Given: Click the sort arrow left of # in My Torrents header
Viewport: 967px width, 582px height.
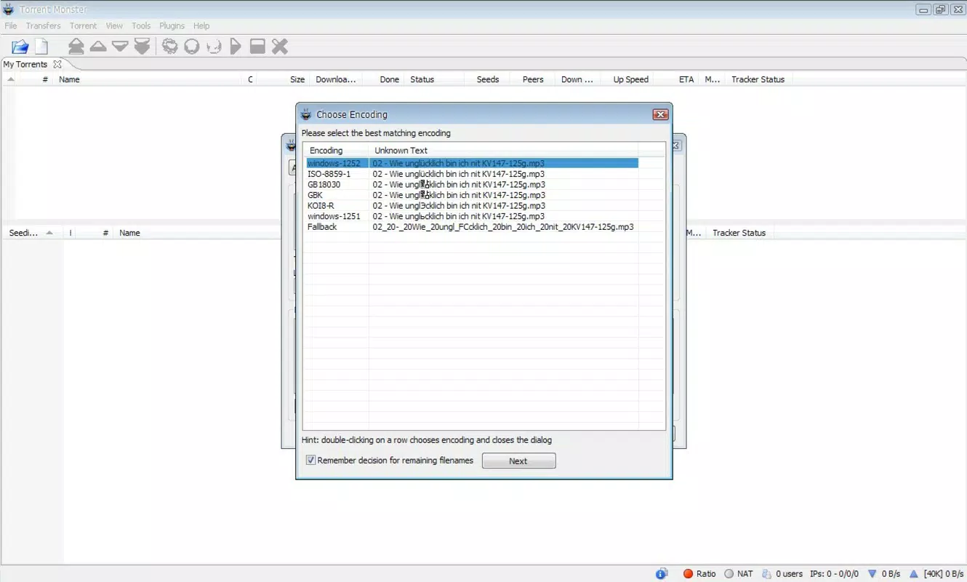Looking at the screenshot, I should [11, 79].
